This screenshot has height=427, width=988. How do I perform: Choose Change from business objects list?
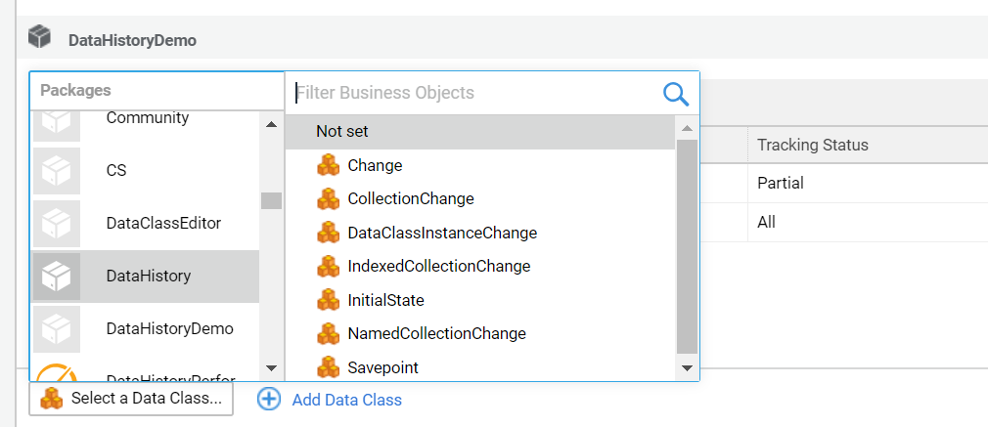(x=480, y=166)
